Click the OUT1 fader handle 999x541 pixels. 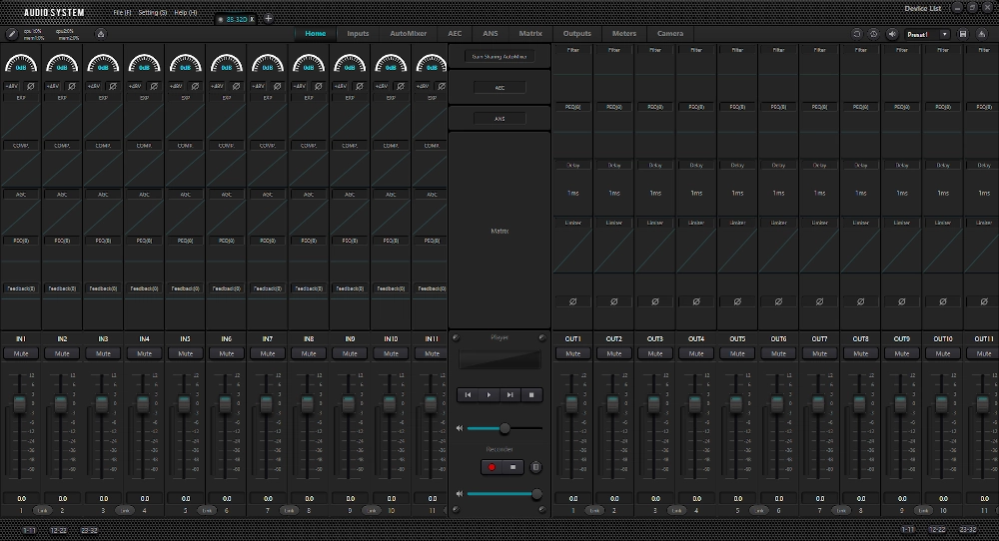tap(571, 403)
